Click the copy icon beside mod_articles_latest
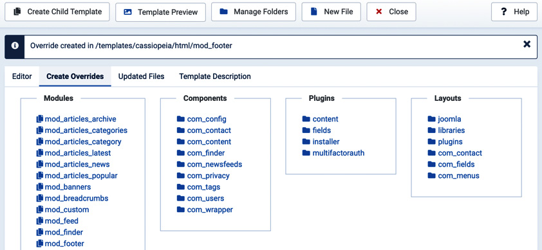This screenshot has width=542, height=250. point(40,152)
